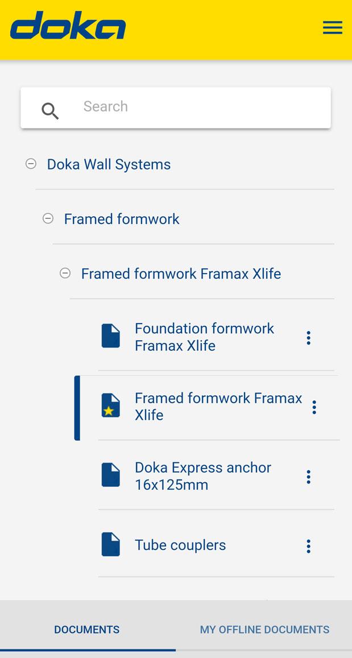Click the Doka logo
The image size is (352, 658).
pyautogui.click(x=68, y=26)
